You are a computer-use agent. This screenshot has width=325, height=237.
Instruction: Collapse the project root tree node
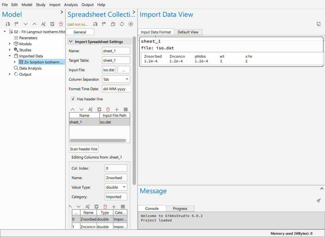5,32
